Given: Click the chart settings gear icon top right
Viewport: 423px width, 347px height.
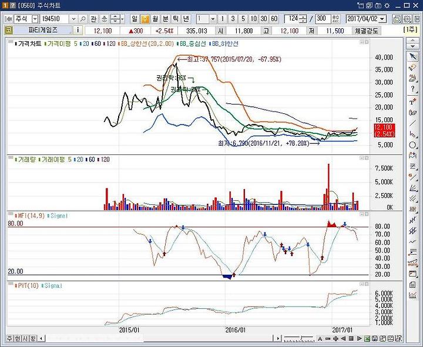Looking at the screenshot, I should point(407,19).
